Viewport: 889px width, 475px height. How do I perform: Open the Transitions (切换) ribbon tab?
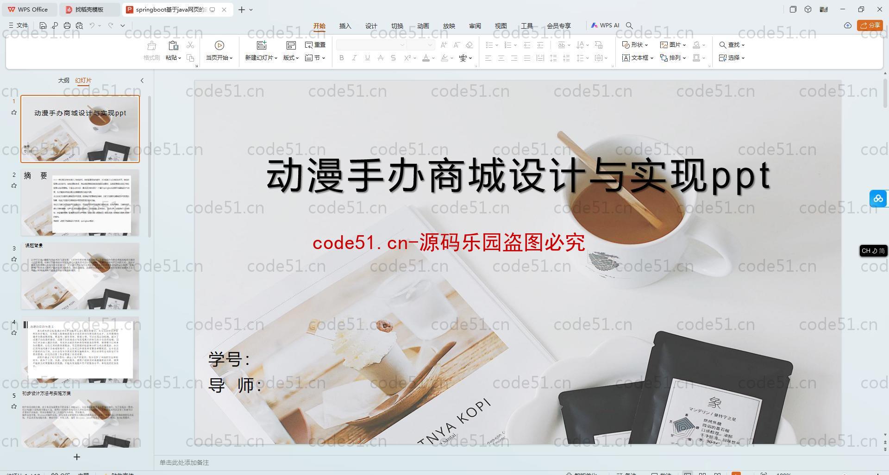click(x=397, y=26)
